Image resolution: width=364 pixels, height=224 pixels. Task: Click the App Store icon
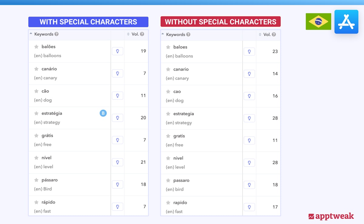click(346, 22)
